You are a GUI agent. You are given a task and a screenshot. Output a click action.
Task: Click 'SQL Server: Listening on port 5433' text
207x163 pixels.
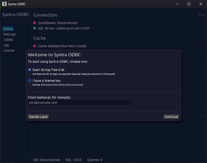pos(64,28)
